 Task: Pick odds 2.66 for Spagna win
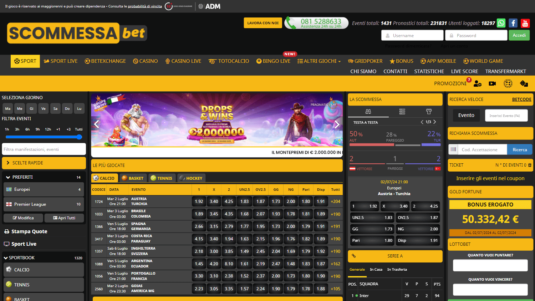(x=199, y=226)
